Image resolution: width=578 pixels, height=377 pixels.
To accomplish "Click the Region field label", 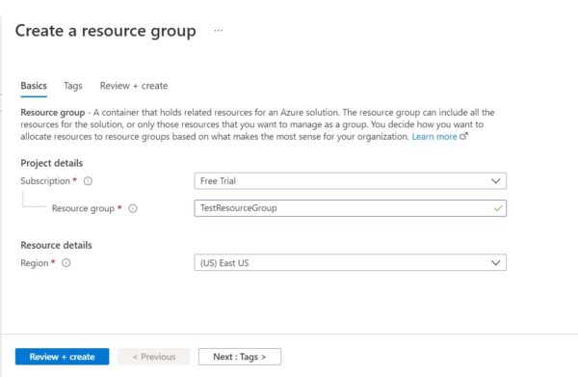I will (35, 263).
